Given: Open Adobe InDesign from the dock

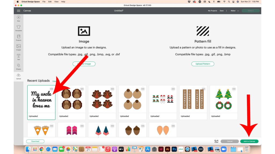Looking at the screenshot, I should click(x=161, y=149).
